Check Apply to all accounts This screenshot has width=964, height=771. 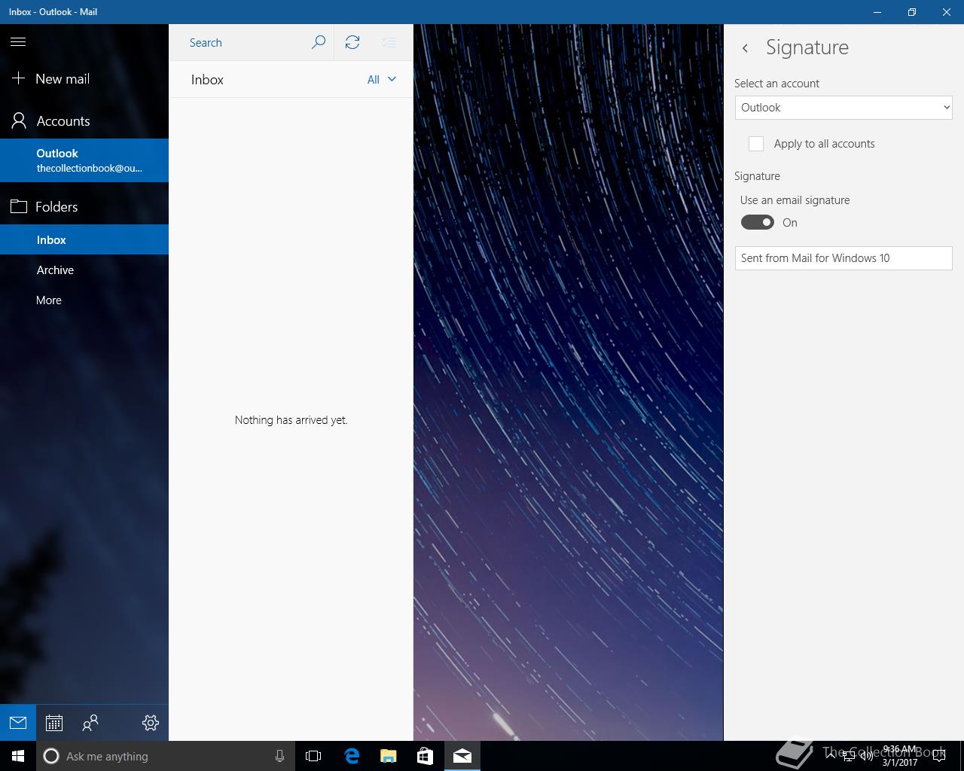pos(756,144)
